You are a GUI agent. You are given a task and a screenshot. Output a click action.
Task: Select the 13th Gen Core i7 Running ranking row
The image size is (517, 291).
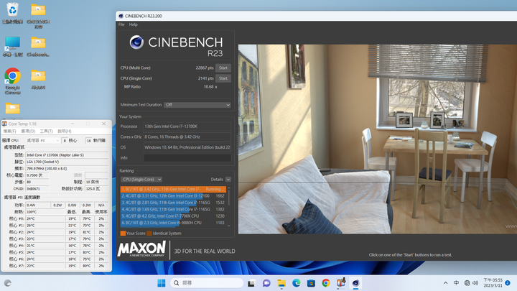(x=173, y=190)
